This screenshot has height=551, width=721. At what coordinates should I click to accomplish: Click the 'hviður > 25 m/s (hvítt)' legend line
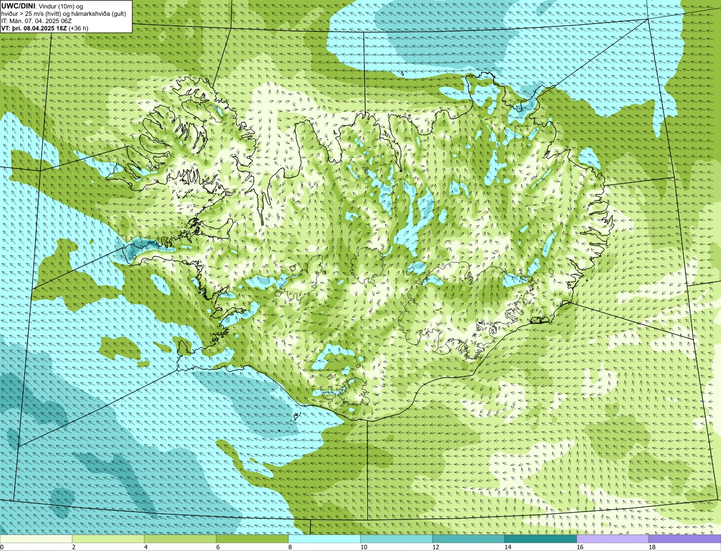pos(64,13)
